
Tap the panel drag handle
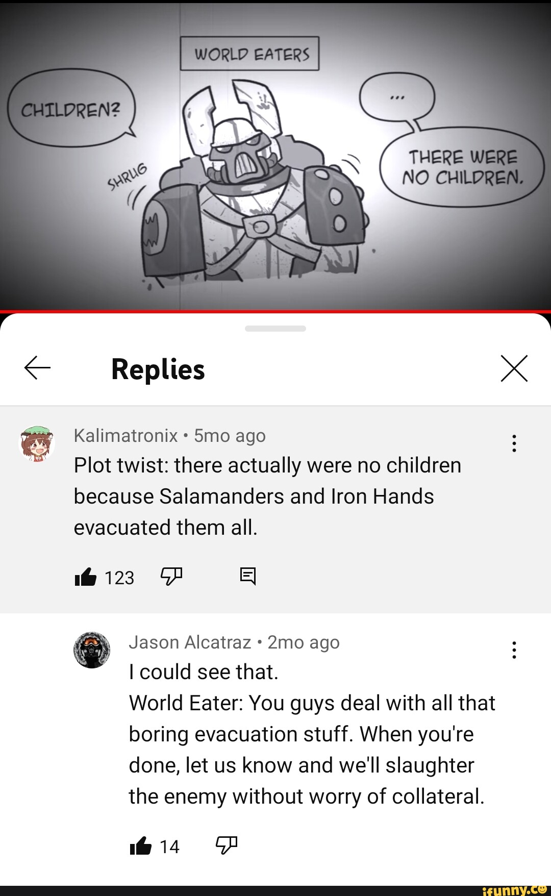275,329
